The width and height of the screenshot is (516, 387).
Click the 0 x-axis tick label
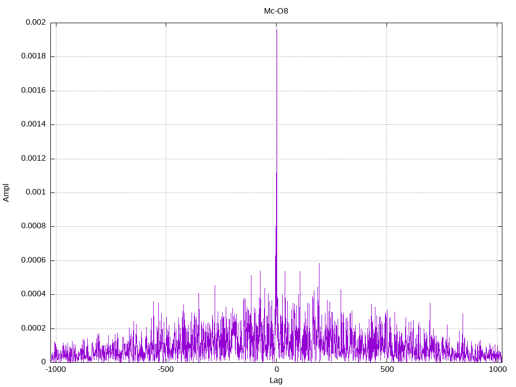[x=276, y=370]
